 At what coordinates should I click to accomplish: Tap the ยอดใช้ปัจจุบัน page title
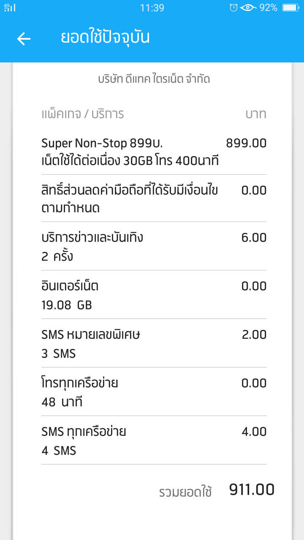[105, 38]
